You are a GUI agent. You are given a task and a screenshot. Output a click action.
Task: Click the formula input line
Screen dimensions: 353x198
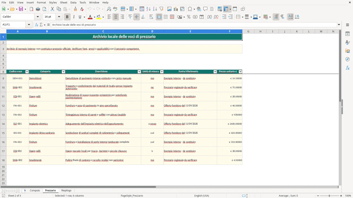[194, 25]
